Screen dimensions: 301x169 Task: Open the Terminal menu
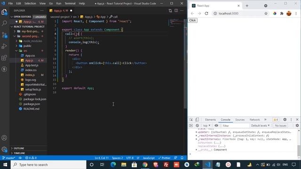click(70, 3)
